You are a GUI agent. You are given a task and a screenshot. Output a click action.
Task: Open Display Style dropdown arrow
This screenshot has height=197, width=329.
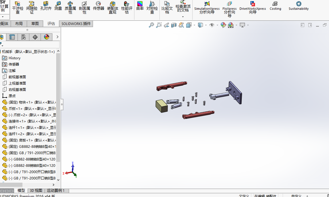pyautogui.click(x=206, y=25)
